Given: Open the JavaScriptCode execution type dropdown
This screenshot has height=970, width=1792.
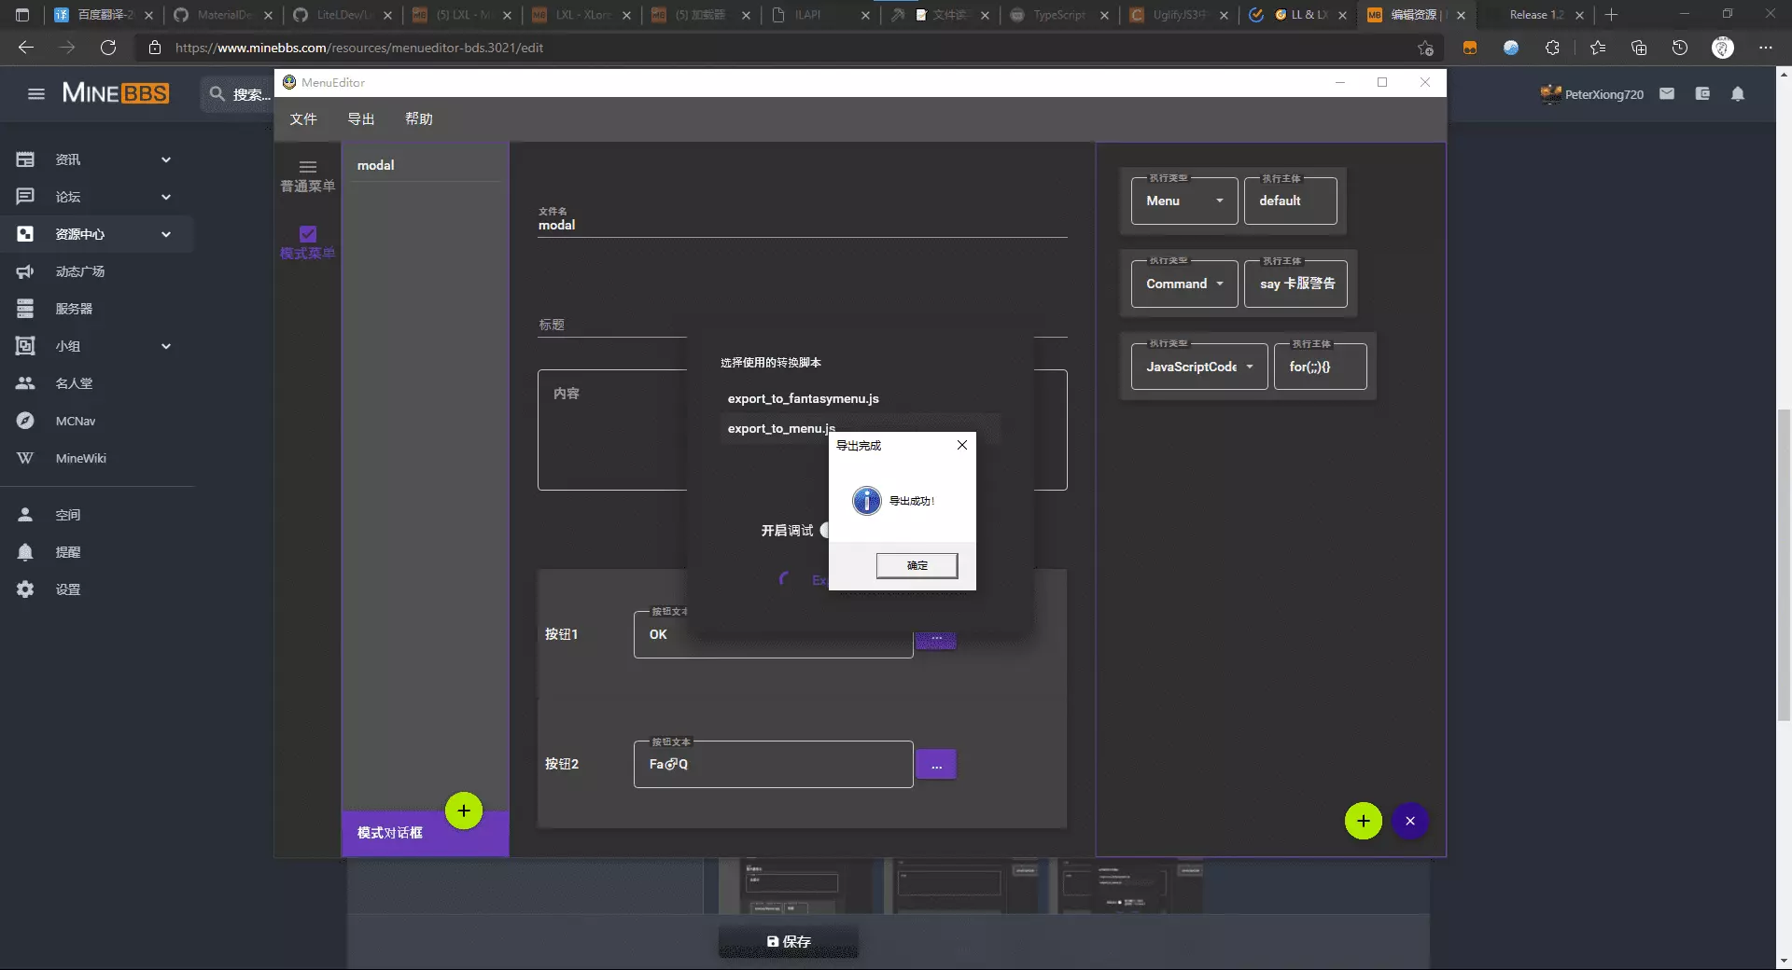Looking at the screenshot, I should 1199,367.
